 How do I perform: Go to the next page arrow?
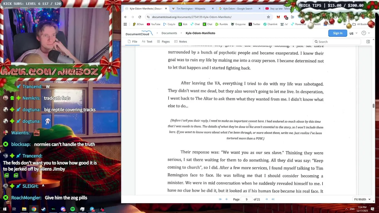266,199
